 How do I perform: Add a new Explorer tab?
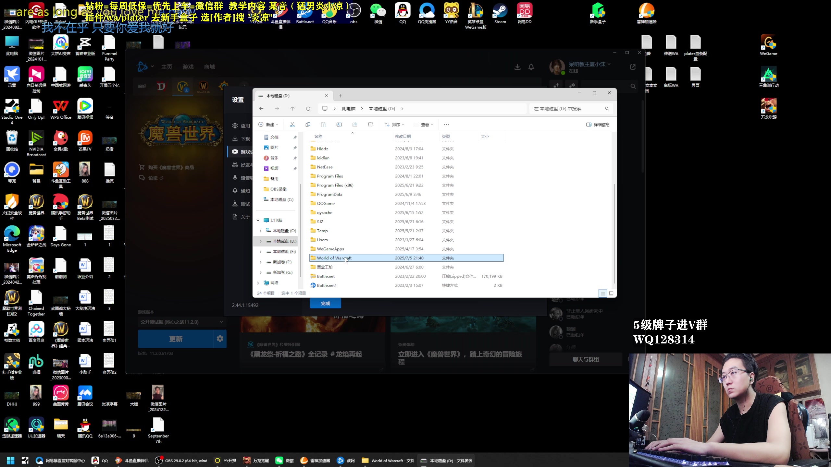pos(341,96)
